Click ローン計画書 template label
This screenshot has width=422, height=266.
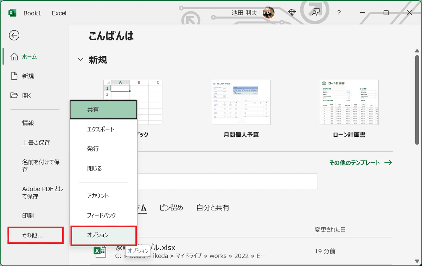349,135
